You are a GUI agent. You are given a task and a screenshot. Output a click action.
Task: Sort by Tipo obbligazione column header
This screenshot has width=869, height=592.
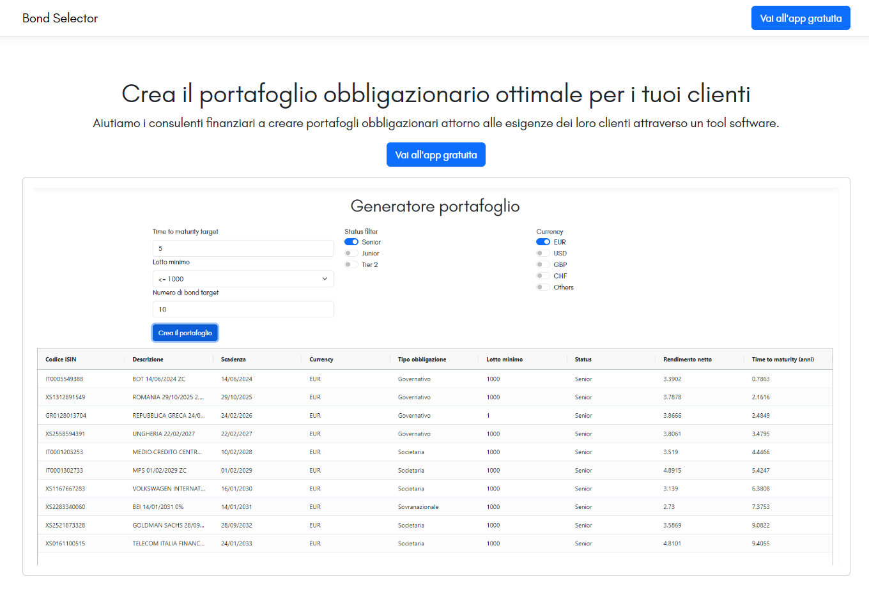click(422, 360)
